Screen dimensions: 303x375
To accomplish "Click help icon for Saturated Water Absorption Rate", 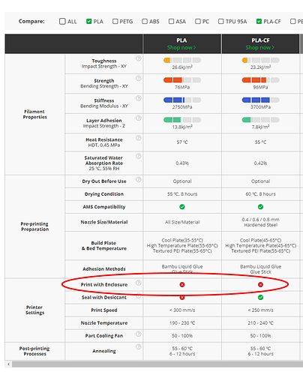I will point(138,156).
